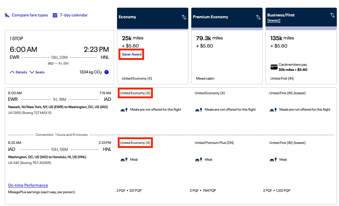
Task: Click the seat icon beside Compare fare types
Action: tap(7, 15)
